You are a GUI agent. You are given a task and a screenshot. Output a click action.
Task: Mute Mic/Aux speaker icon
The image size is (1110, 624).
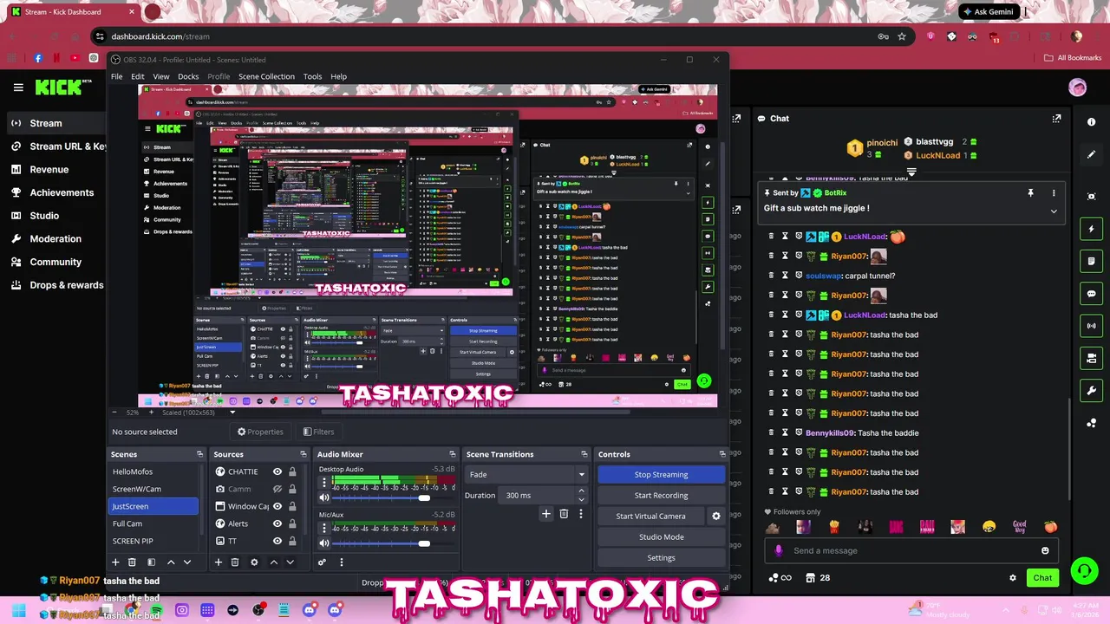(324, 543)
